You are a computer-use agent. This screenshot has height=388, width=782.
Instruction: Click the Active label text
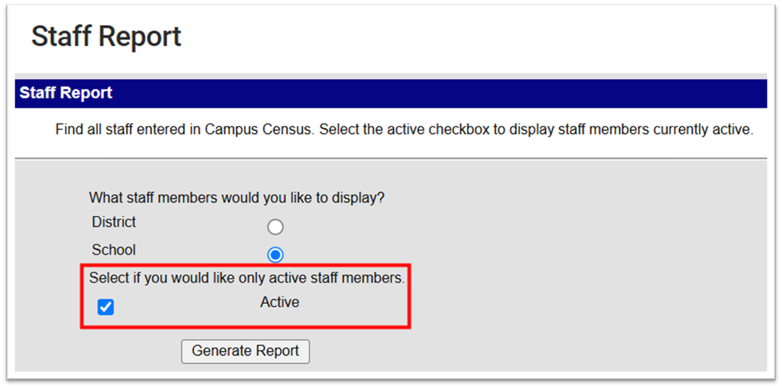pos(280,302)
